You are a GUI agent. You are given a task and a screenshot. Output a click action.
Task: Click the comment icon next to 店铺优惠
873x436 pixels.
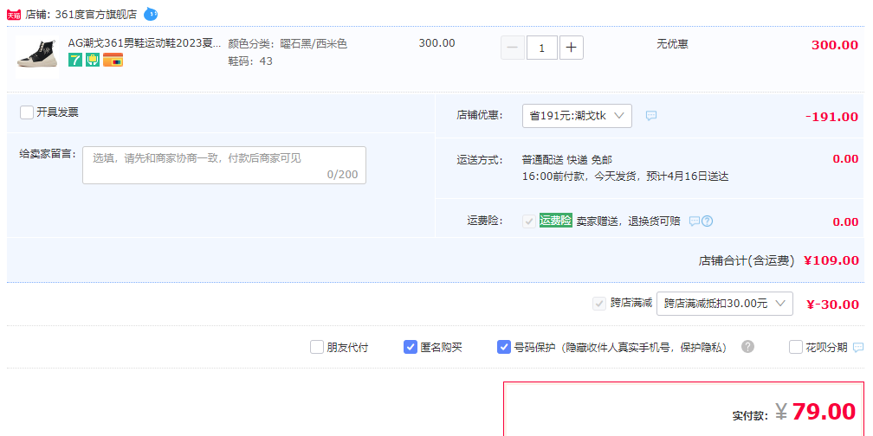coord(651,116)
